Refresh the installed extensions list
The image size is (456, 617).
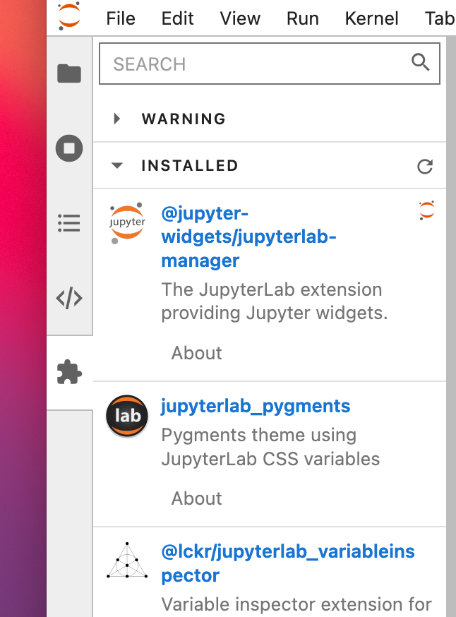(x=424, y=167)
